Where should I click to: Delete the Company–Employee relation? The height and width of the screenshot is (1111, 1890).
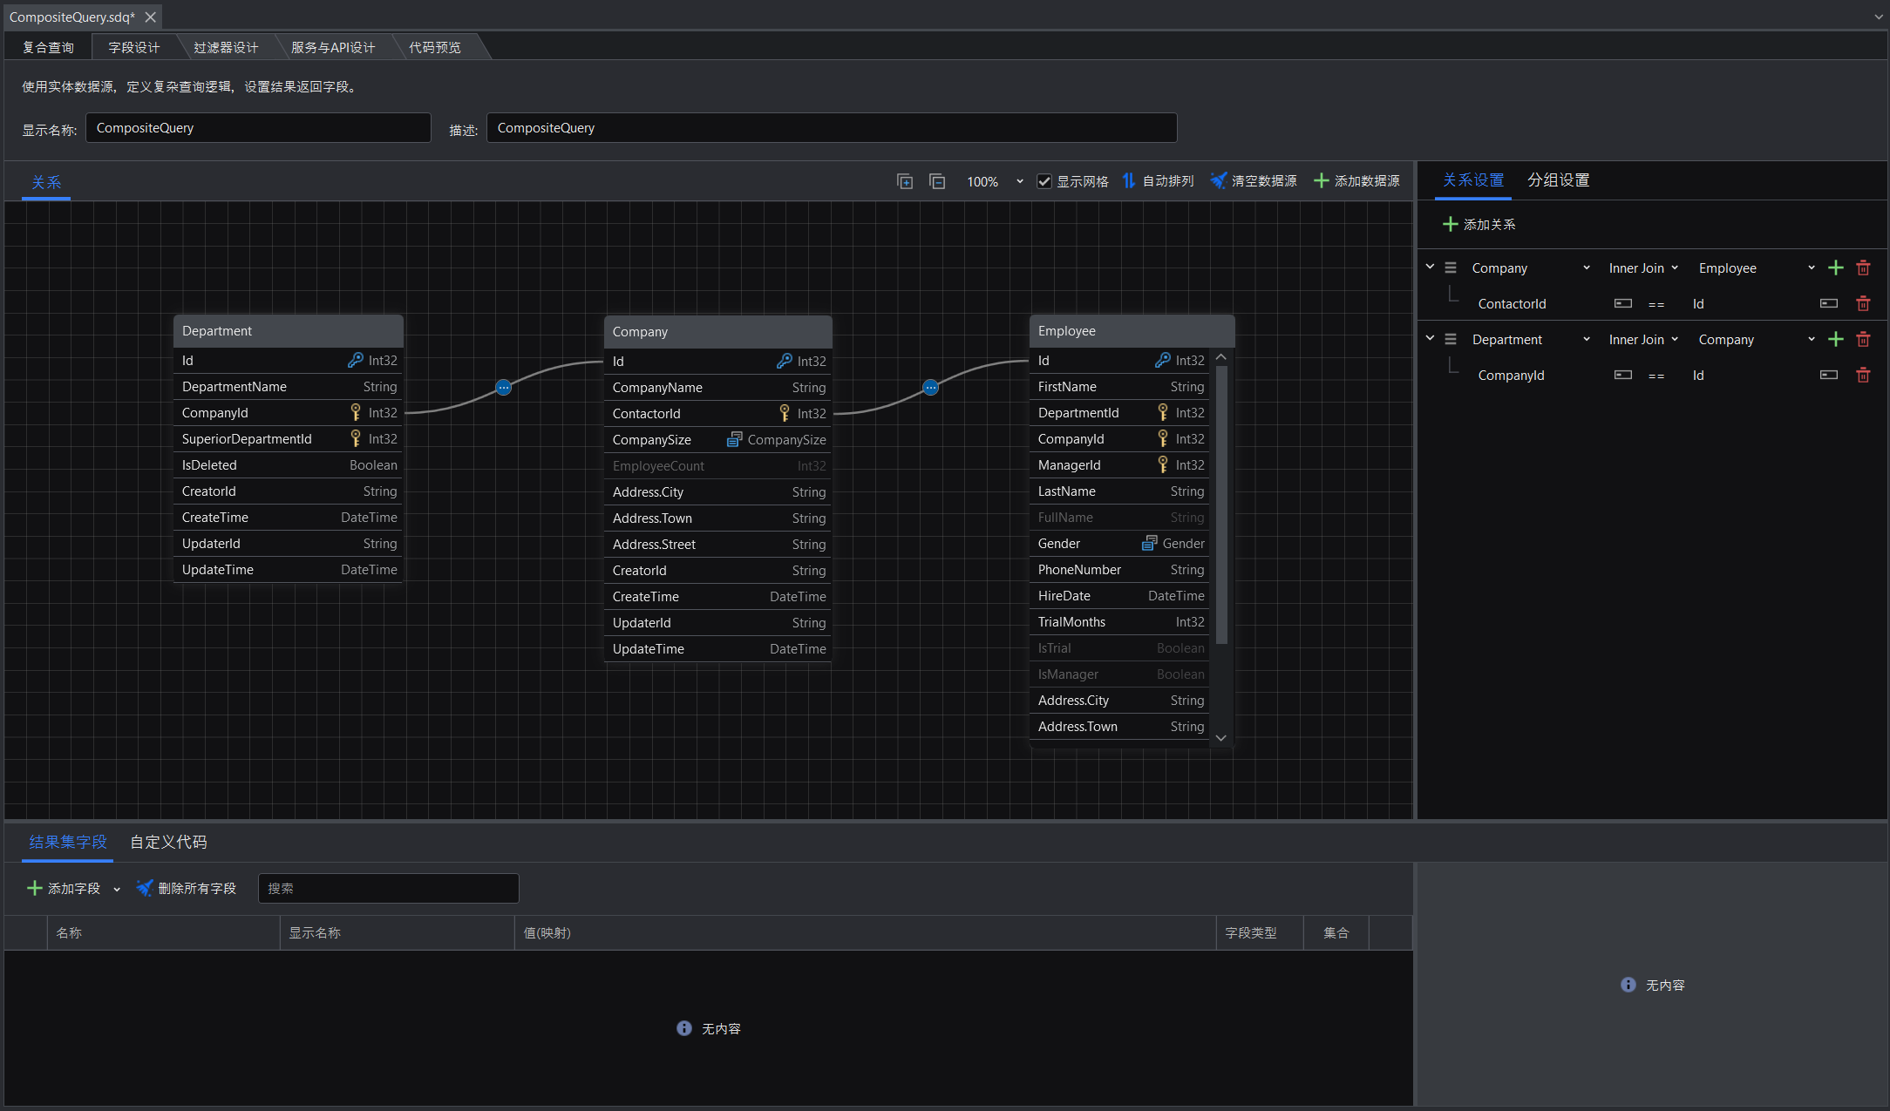click(x=1863, y=268)
